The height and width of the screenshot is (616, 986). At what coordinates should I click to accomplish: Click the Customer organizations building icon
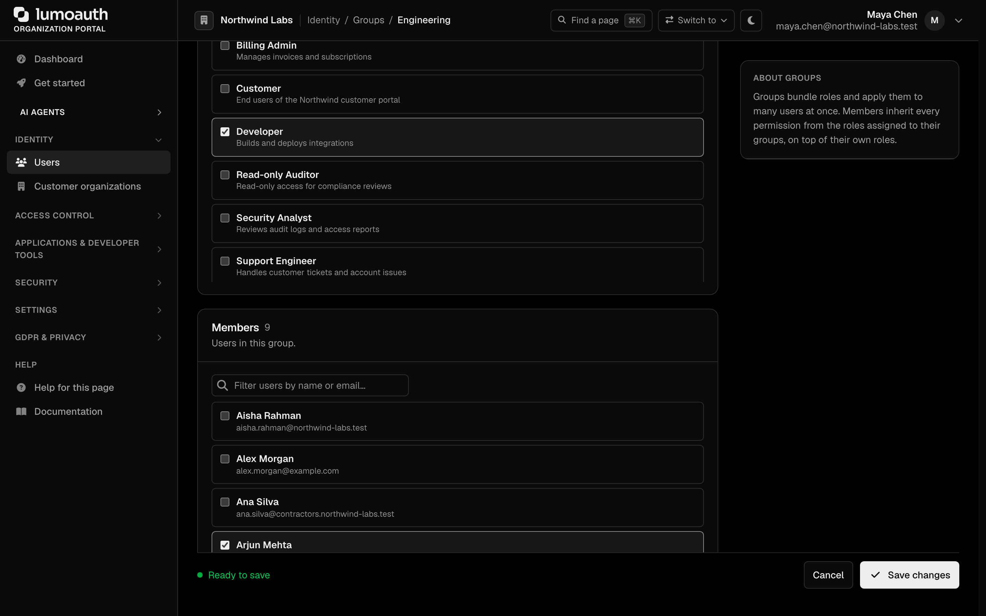(21, 186)
